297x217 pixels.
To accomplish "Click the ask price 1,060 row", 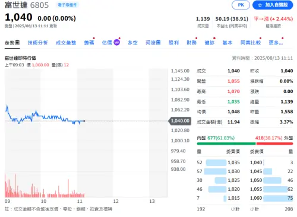I will pos(271,198).
